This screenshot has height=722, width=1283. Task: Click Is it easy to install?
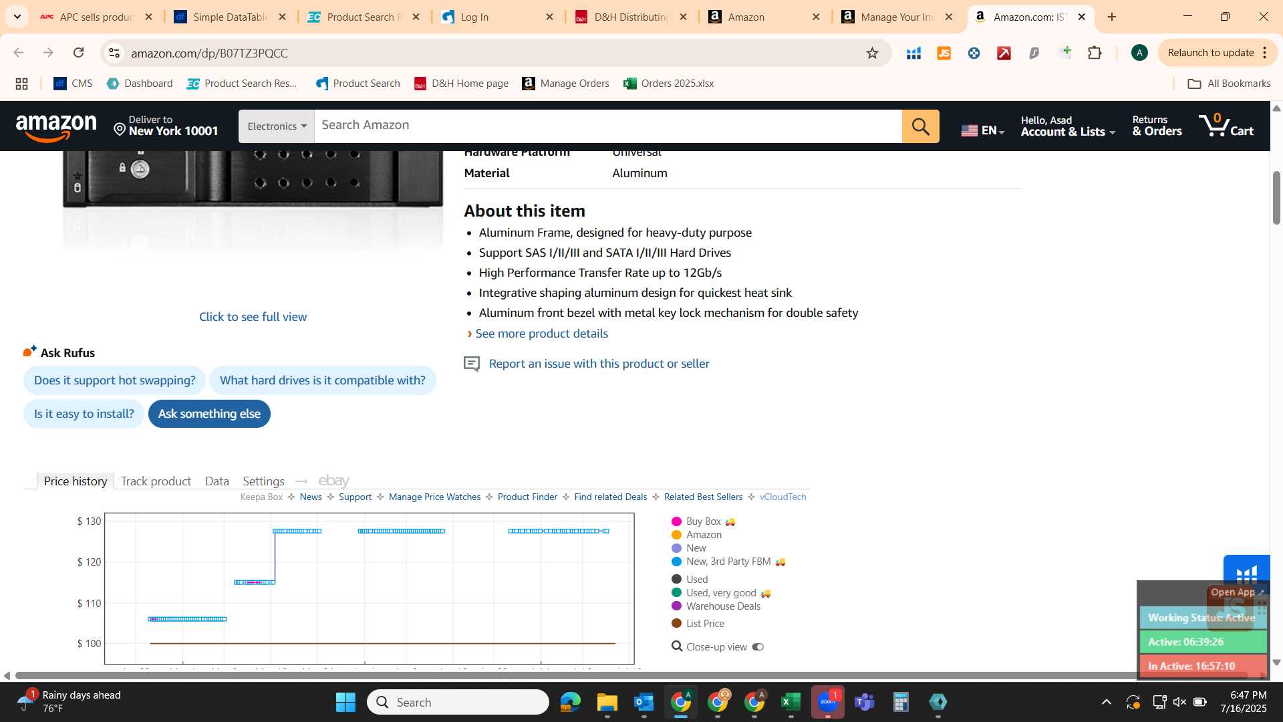tap(84, 414)
